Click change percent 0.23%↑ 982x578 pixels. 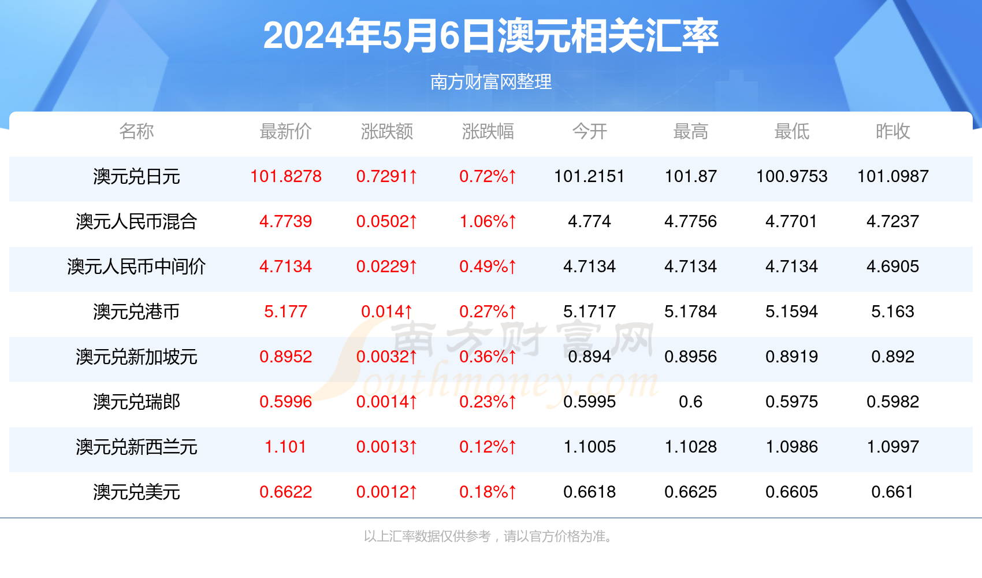pos(488,402)
